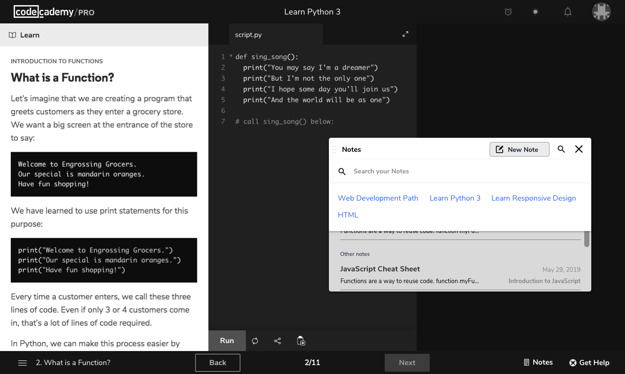Click the May 29, 2019 note date
This screenshot has width=625, height=374.
pyautogui.click(x=561, y=270)
